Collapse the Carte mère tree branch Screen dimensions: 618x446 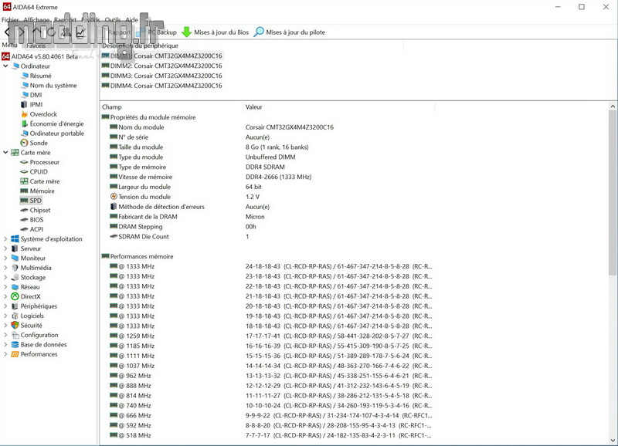tap(5, 152)
